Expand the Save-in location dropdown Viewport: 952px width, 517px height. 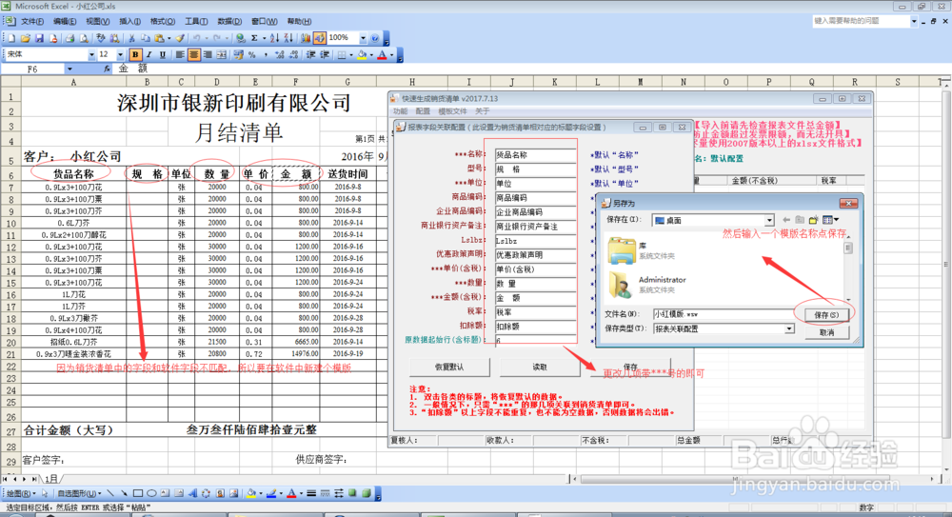769,220
